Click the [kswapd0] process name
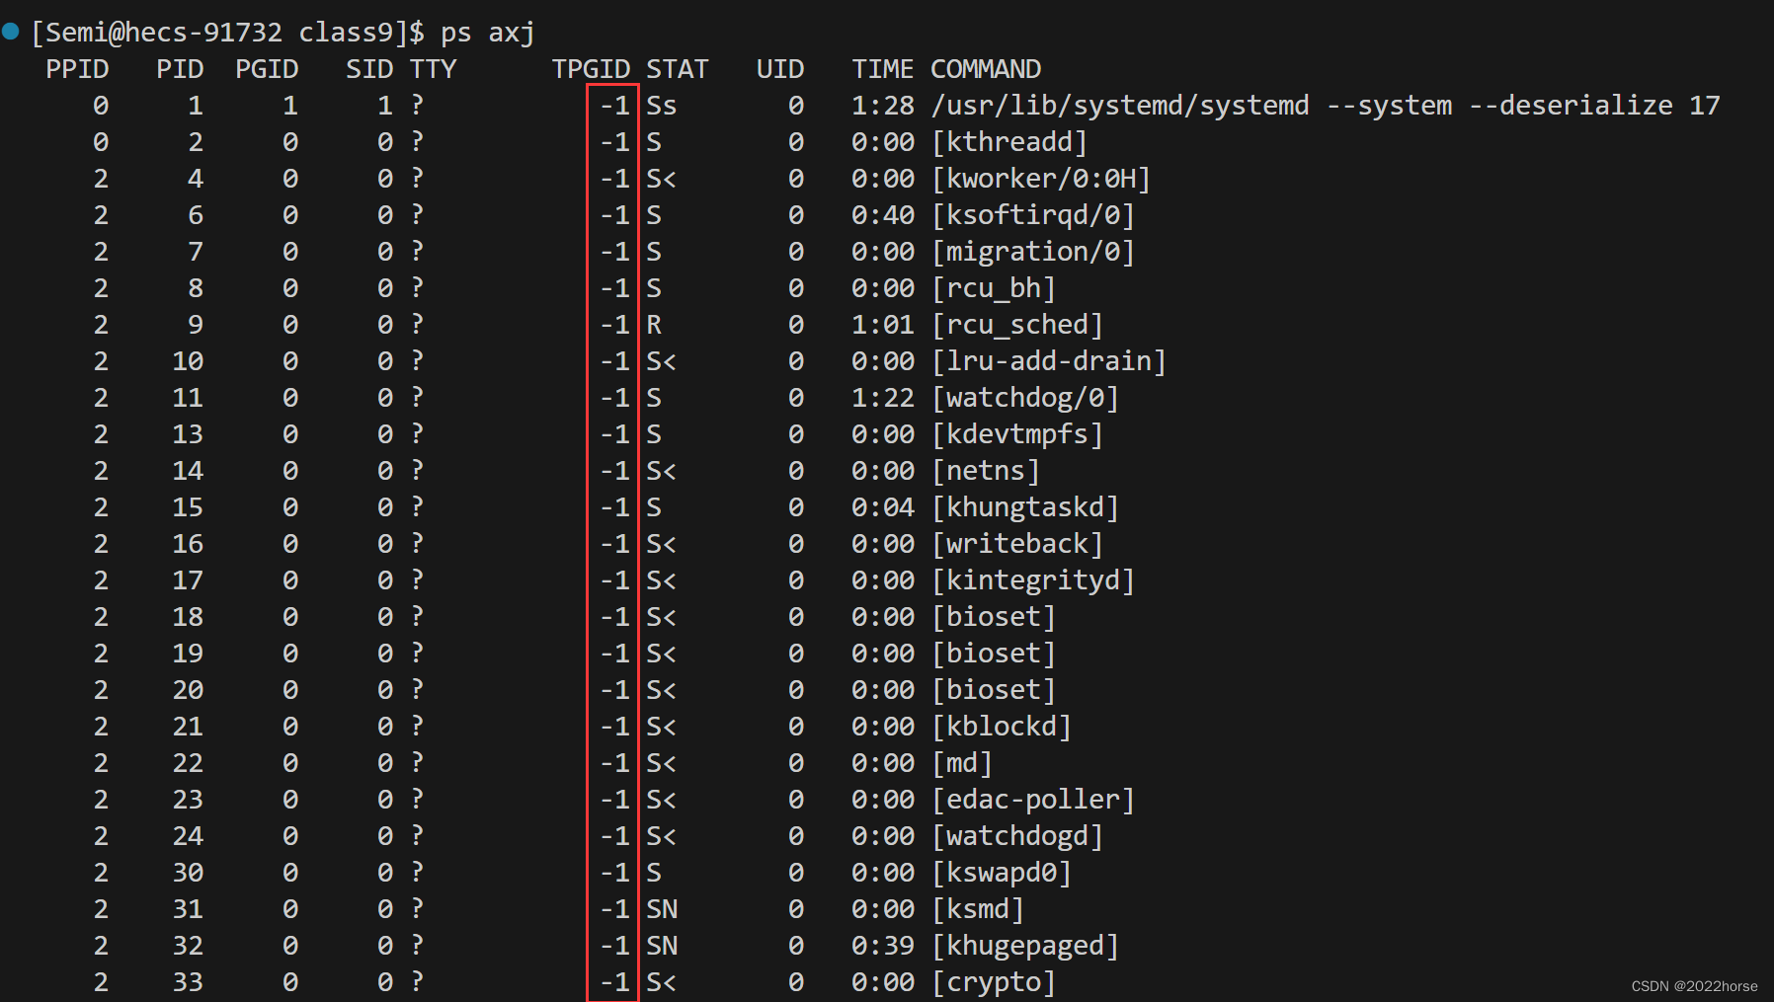Viewport: 1774px width, 1002px height. (x=1002, y=873)
